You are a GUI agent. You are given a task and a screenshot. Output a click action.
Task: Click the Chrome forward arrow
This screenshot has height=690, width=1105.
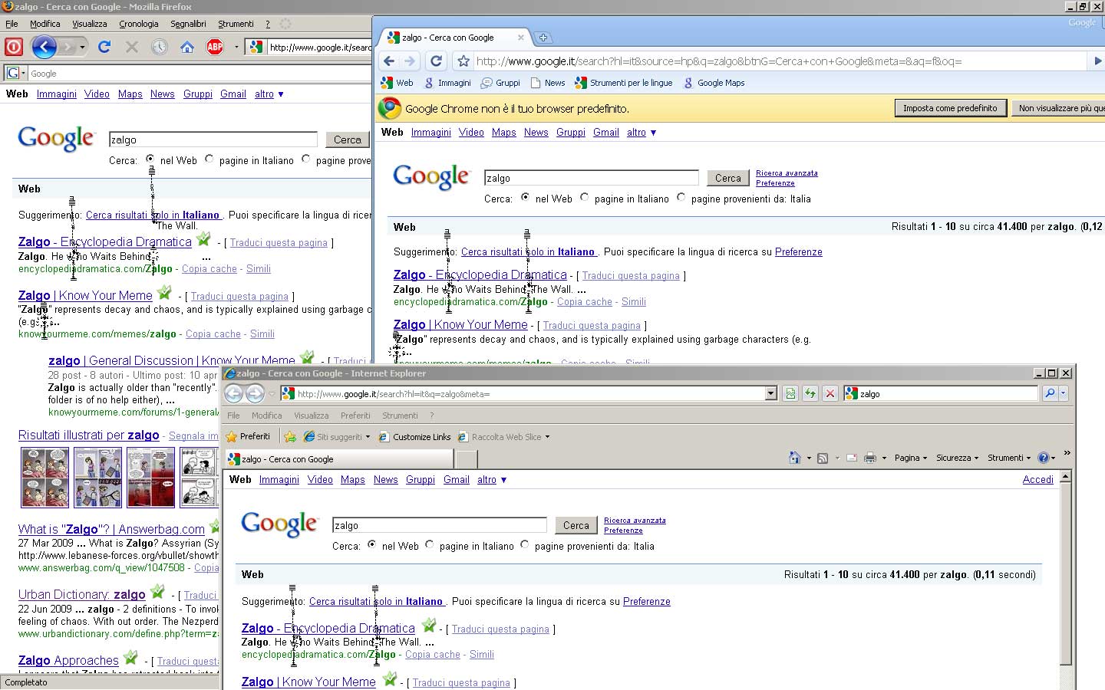tap(410, 61)
